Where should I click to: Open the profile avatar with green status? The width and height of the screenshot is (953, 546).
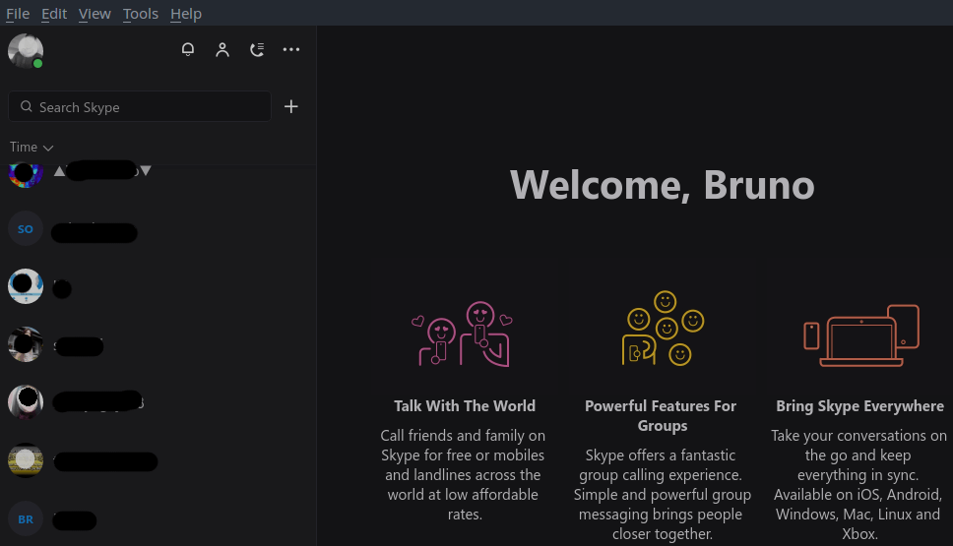(26, 51)
